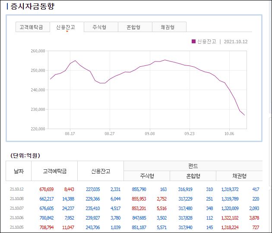The width and height of the screenshot is (272, 233).
Task: Click the 260,000 y-axis label
Action: (38, 51)
